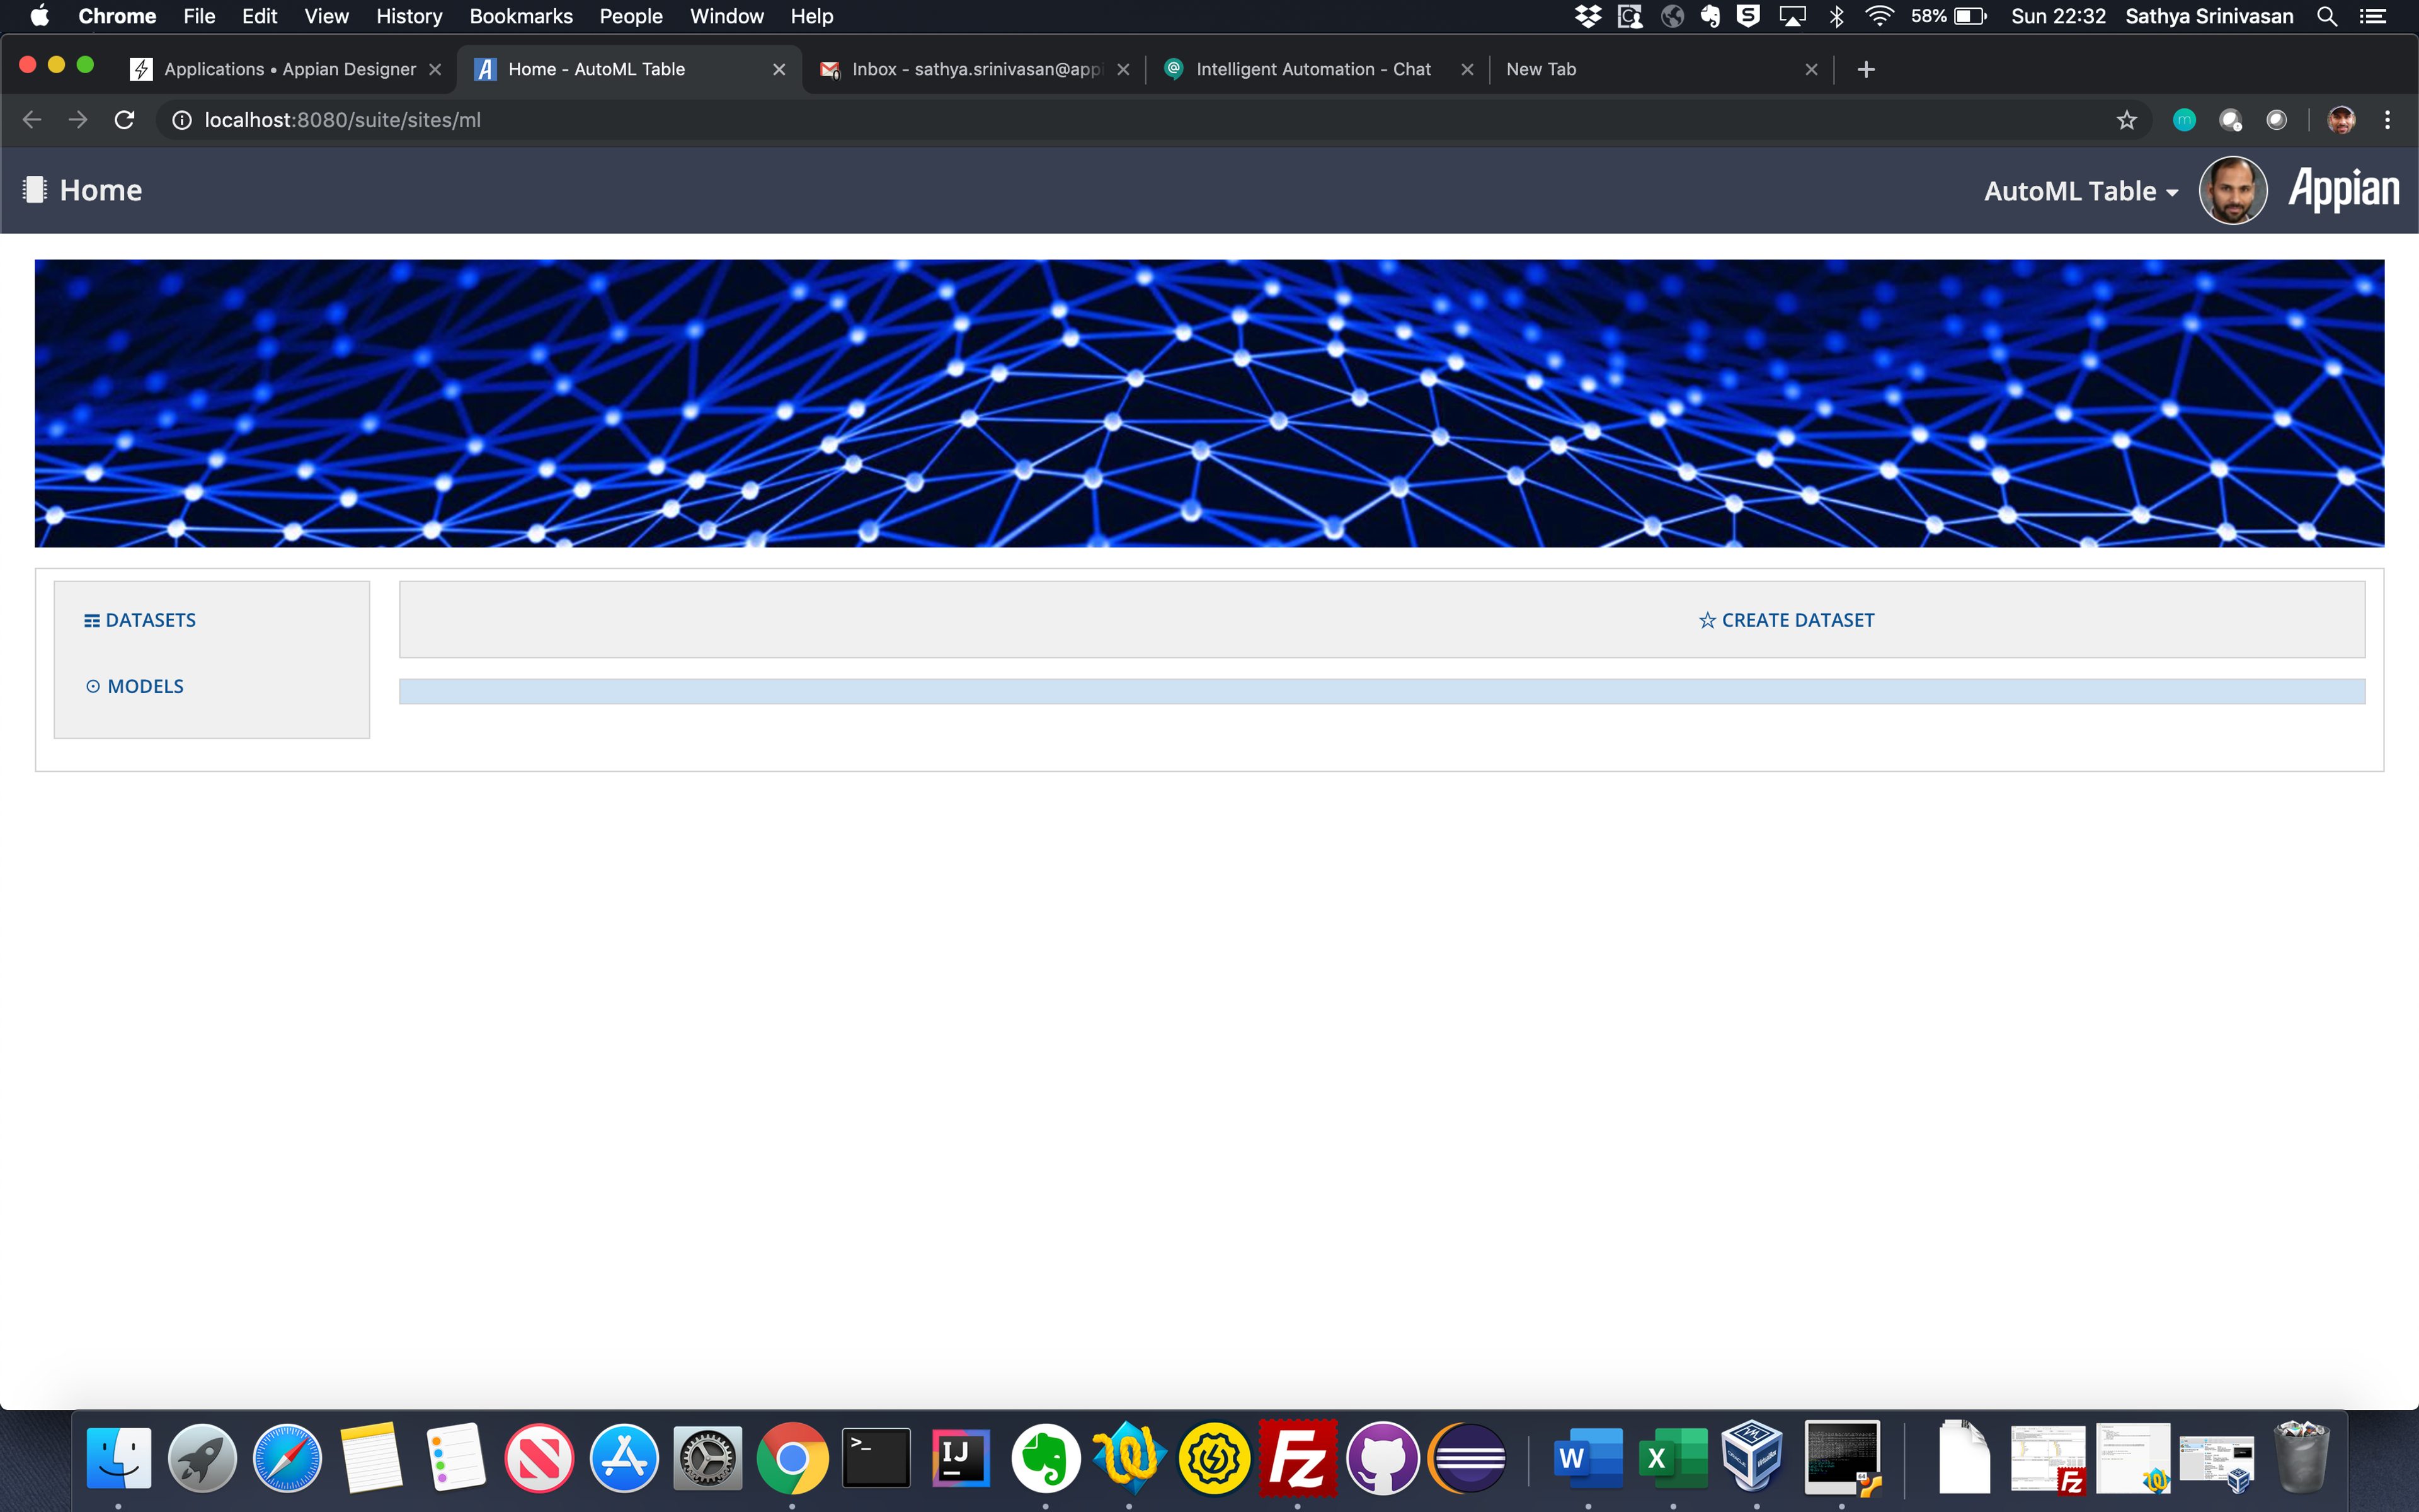Open the People menu
The height and width of the screenshot is (1512, 2419).
tap(631, 16)
